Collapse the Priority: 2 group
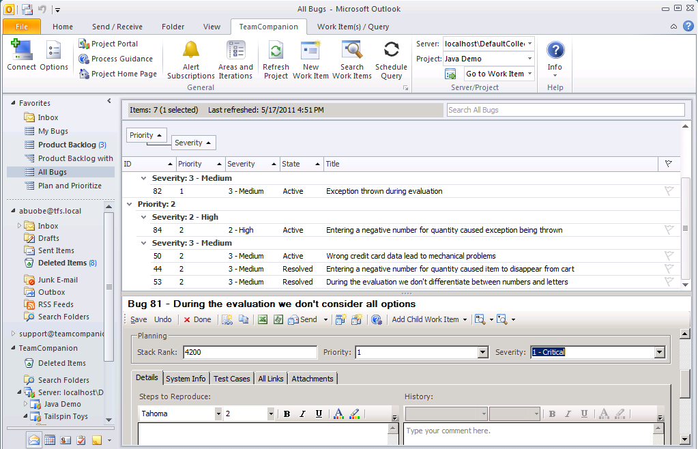The width and height of the screenshot is (698, 449). click(130, 204)
